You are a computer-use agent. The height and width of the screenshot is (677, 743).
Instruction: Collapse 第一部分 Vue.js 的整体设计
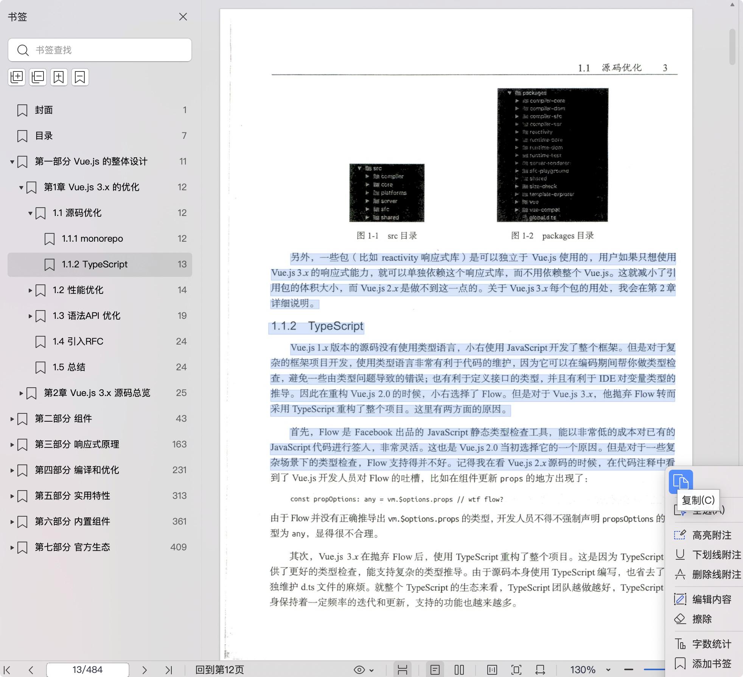click(12, 162)
